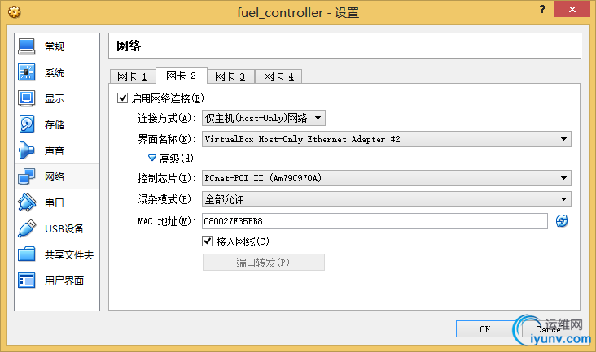The width and height of the screenshot is (596, 352).
Task: Open the 用户界面 (User interface) icon
Action: coord(26,280)
